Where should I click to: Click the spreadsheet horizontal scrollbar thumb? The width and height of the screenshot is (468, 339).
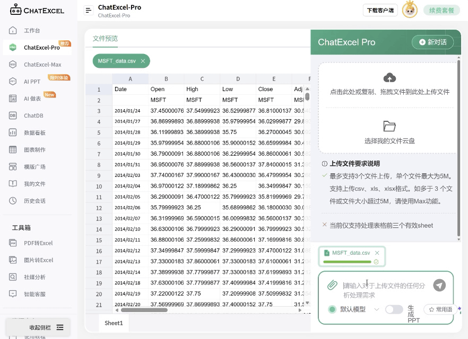(x=144, y=310)
